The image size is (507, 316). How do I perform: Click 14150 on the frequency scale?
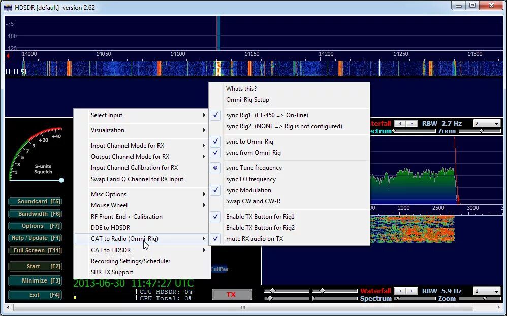(x=252, y=54)
